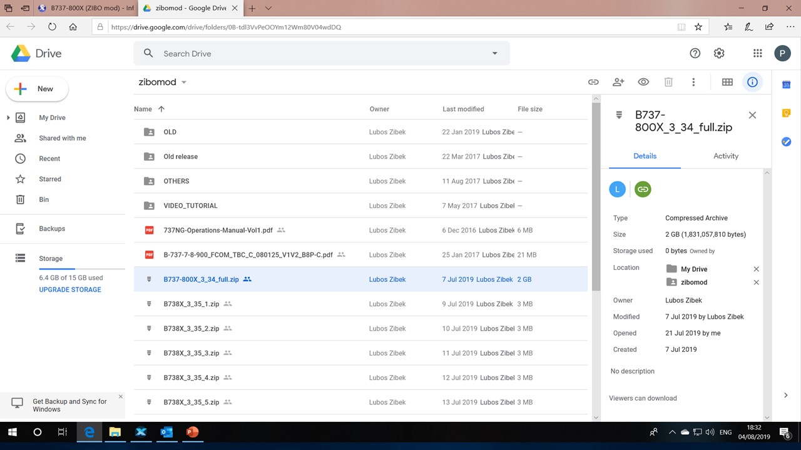Viewport: 801px width, 450px height.
Task: Select the OTHERS folder
Action: 360,181
